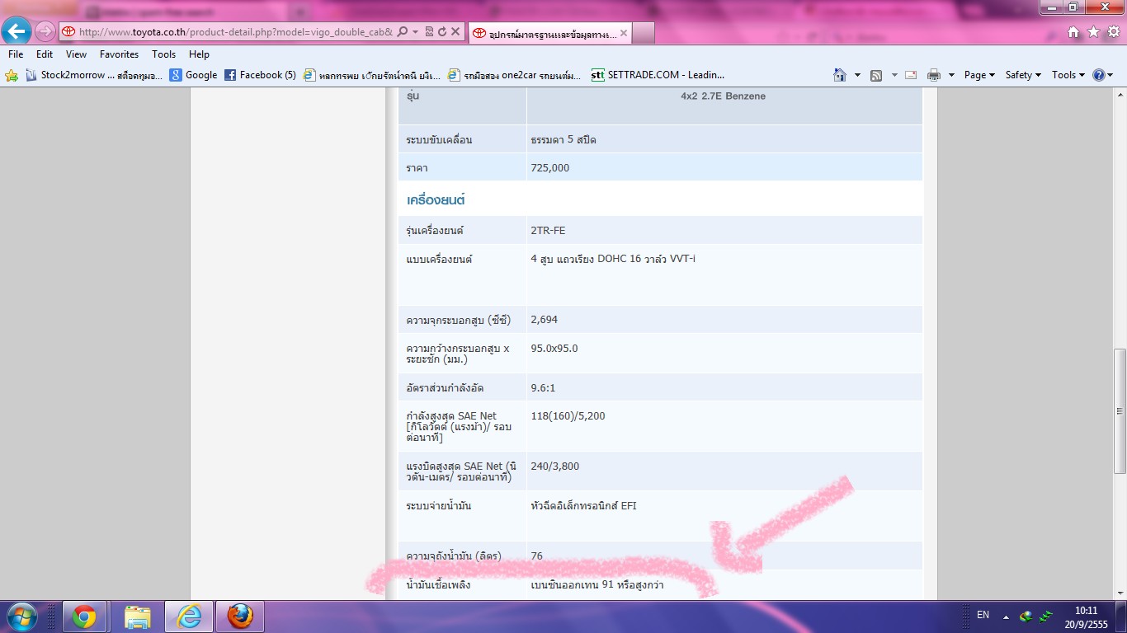Click the bore stroke value 95.0x95.0
Viewport: 1127px width, 633px height.
pos(554,349)
